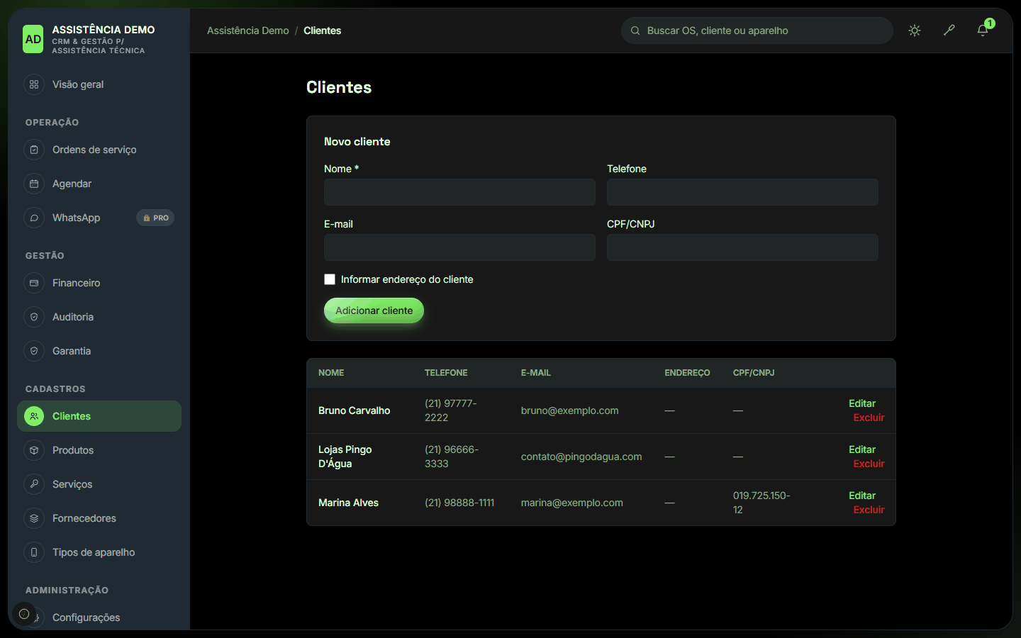Delete the Lojas Pingo D'Água client

869,464
